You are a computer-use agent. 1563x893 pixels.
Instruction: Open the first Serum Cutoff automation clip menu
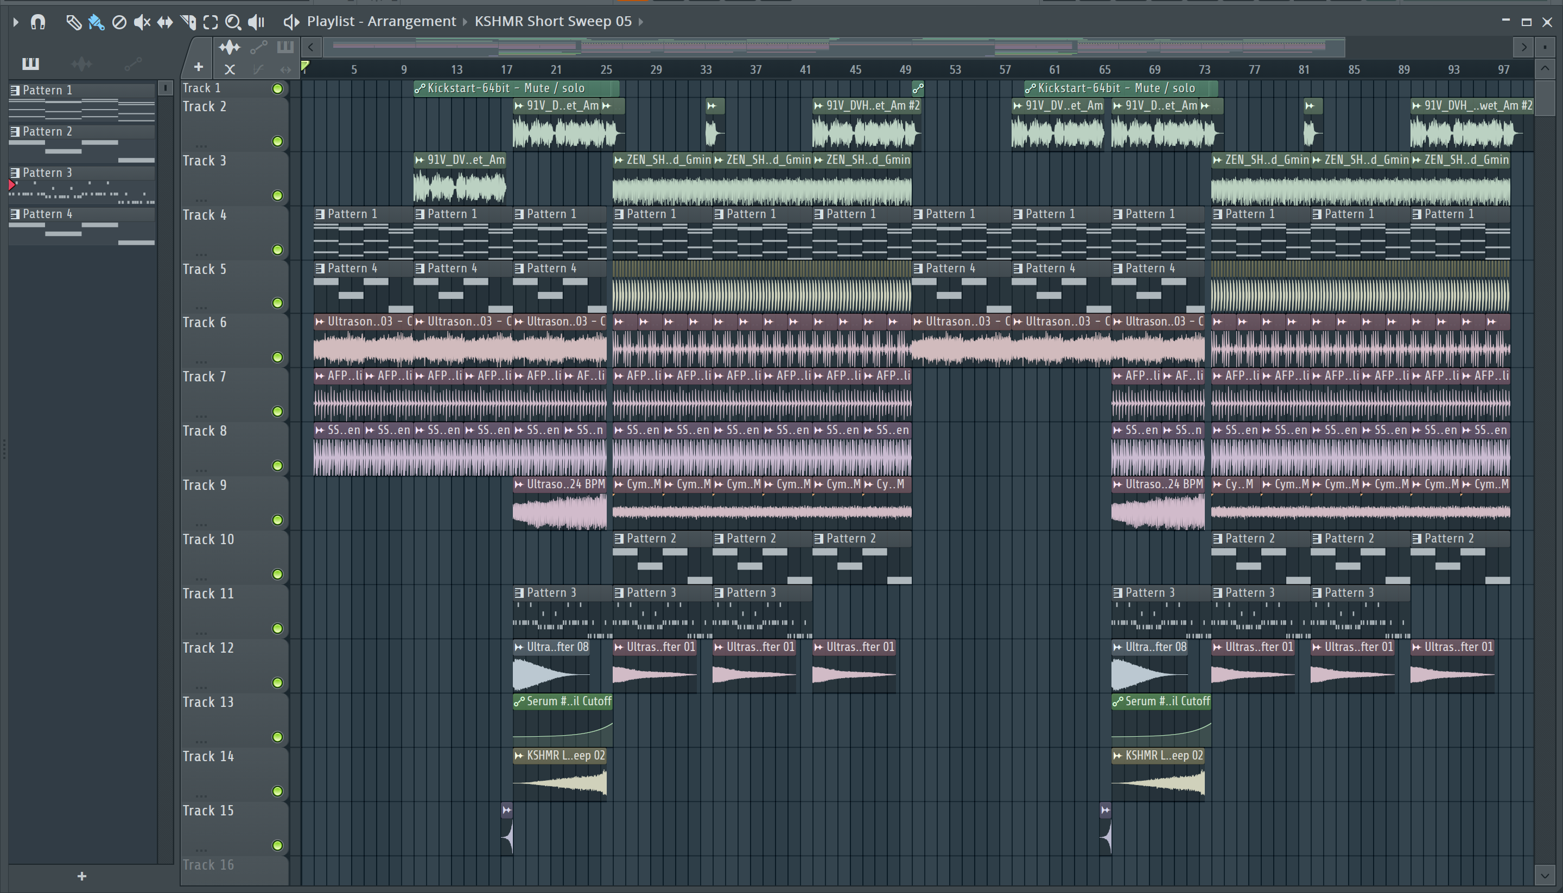(x=519, y=701)
